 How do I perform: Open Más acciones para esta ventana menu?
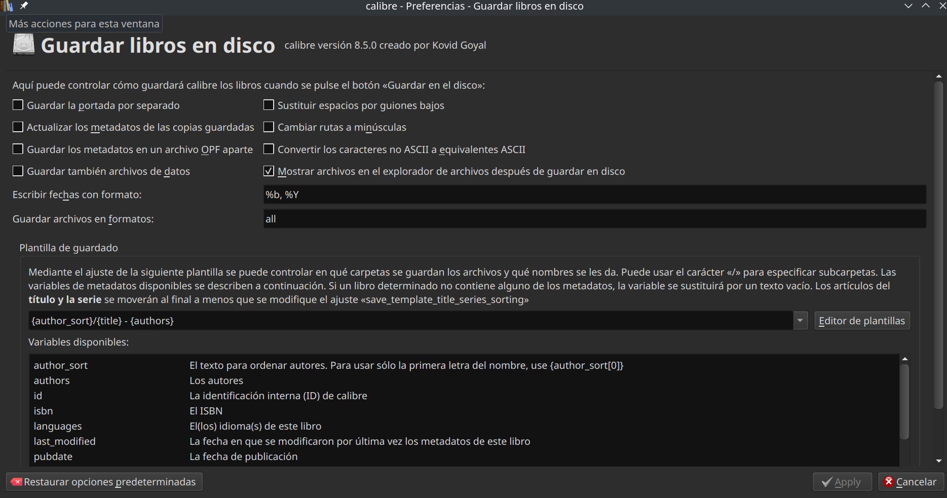click(x=84, y=24)
